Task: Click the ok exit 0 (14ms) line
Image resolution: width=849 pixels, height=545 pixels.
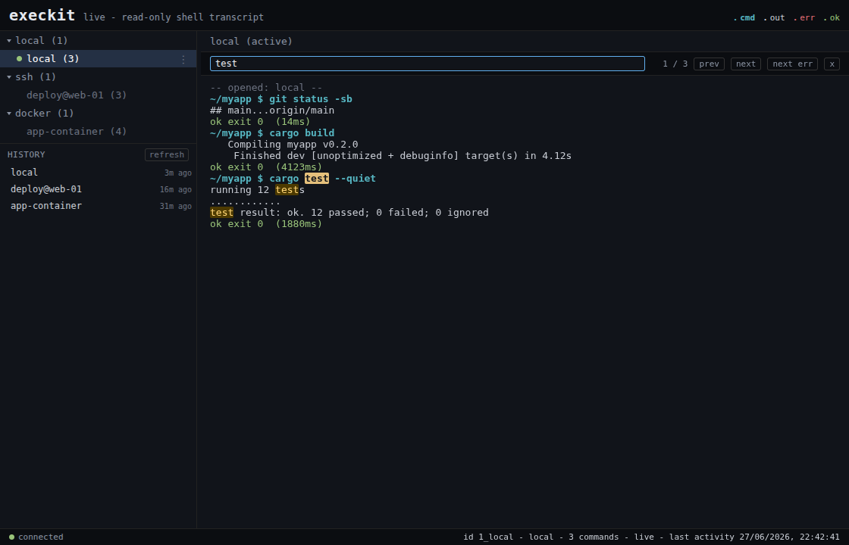Action: coord(260,122)
